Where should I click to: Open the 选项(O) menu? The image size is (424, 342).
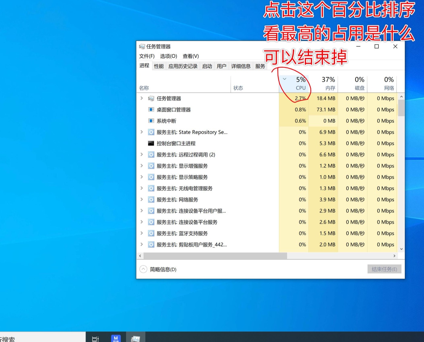(x=169, y=56)
